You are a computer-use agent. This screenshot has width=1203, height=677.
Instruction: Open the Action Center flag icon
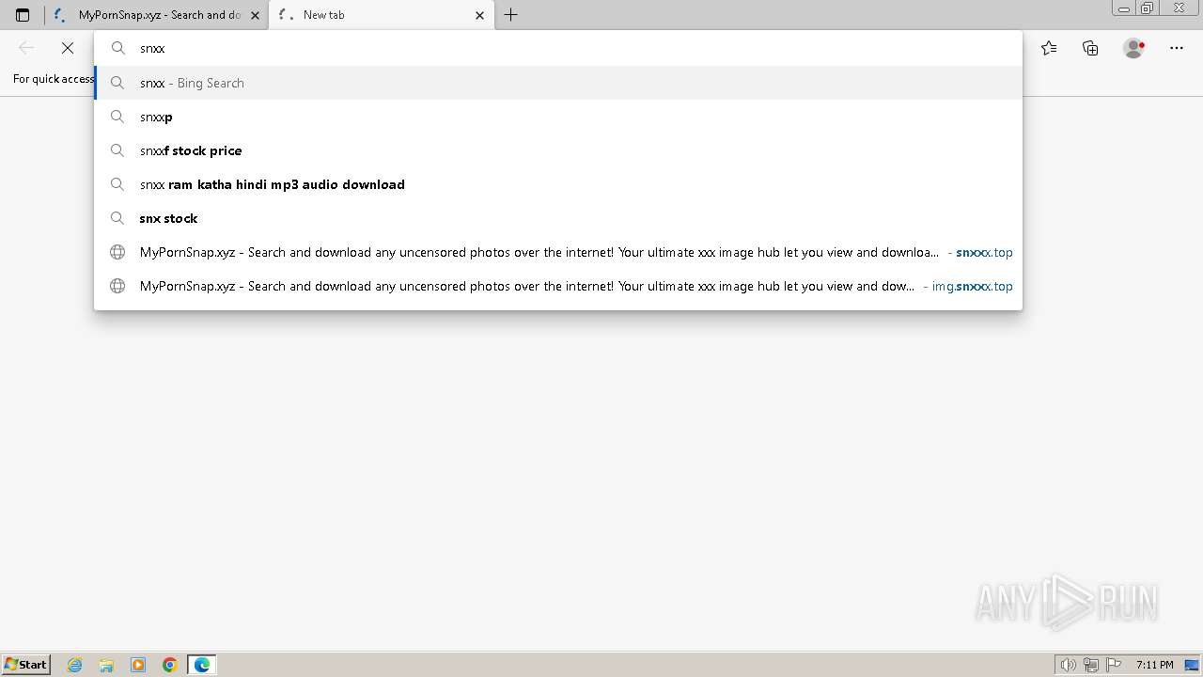point(1114,665)
